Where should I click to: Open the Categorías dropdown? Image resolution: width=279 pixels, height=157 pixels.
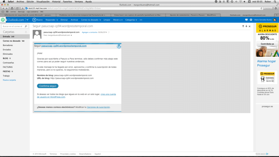click(131, 20)
